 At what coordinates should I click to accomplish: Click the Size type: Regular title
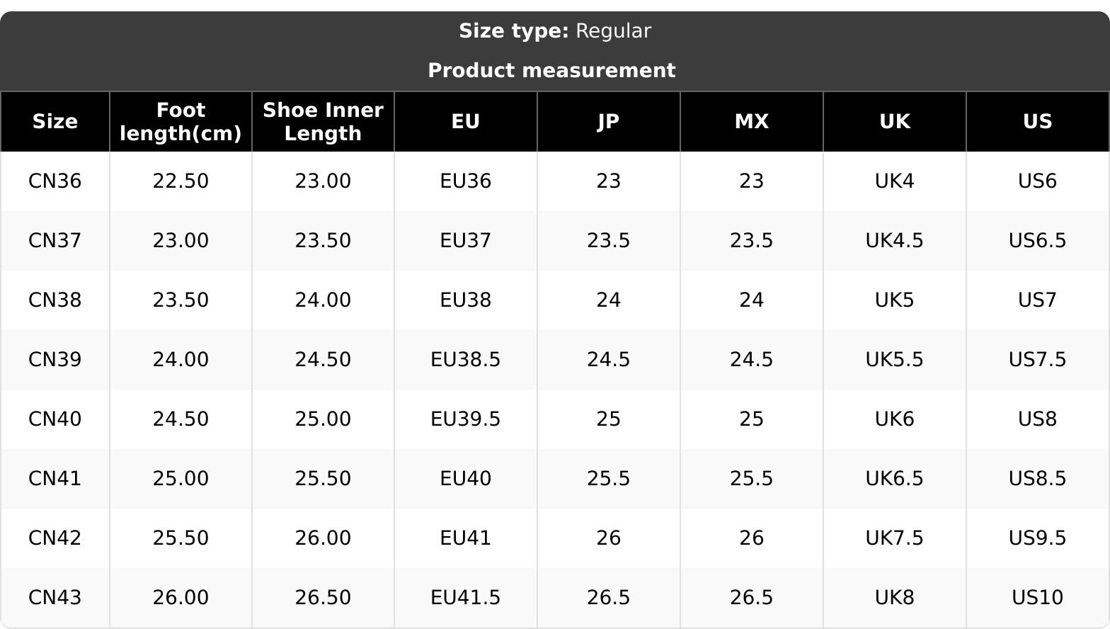coord(554,31)
